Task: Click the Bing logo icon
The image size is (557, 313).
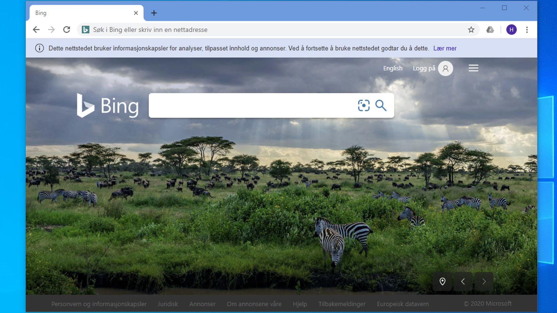Action: click(85, 106)
